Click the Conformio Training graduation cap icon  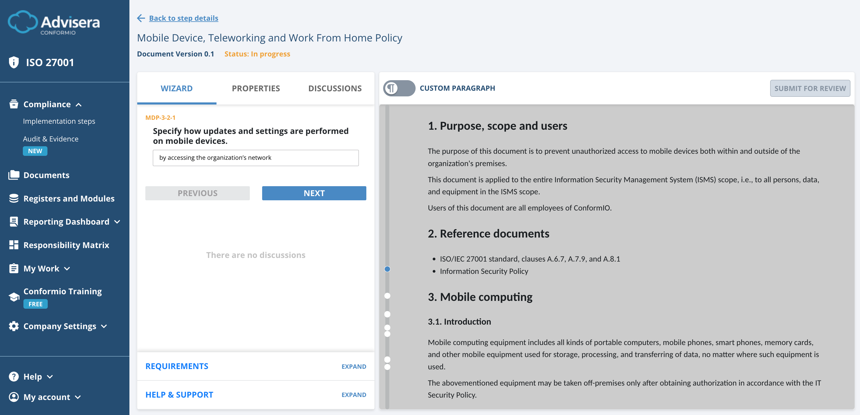click(x=14, y=297)
